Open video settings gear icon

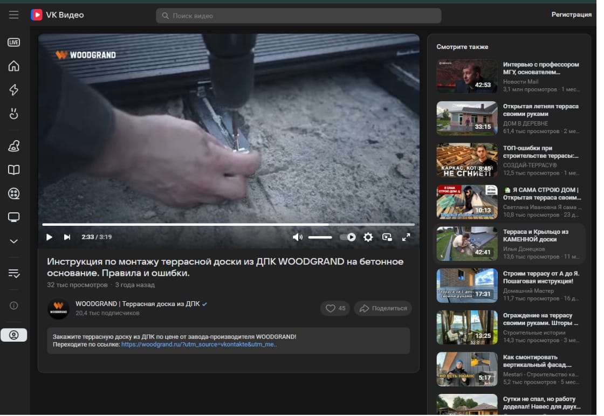pyautogui.click(x=368, y=237)
